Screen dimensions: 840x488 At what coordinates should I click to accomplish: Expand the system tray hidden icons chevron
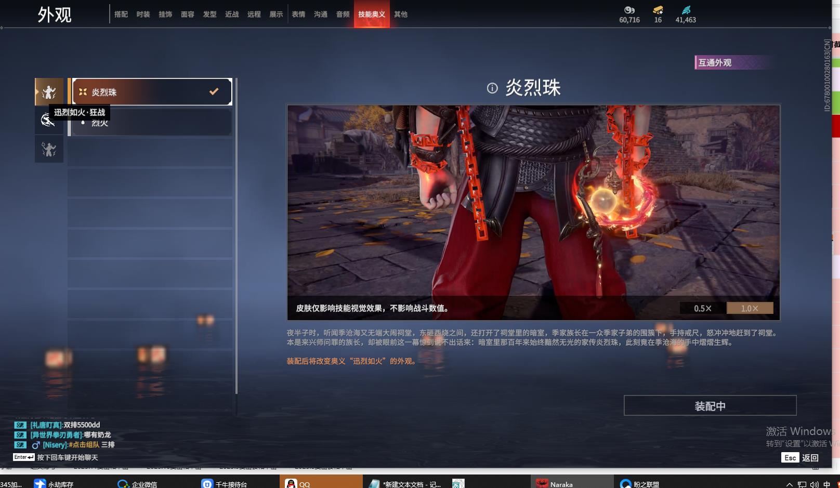(789, 484)
